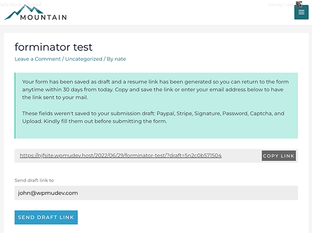Click the MOUNTAIN site title text
This screenshot has width=312, height=233.
click(x=44, y=17)
